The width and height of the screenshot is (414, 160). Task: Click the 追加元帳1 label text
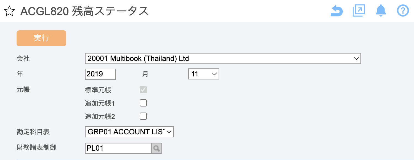pos(100,103)
